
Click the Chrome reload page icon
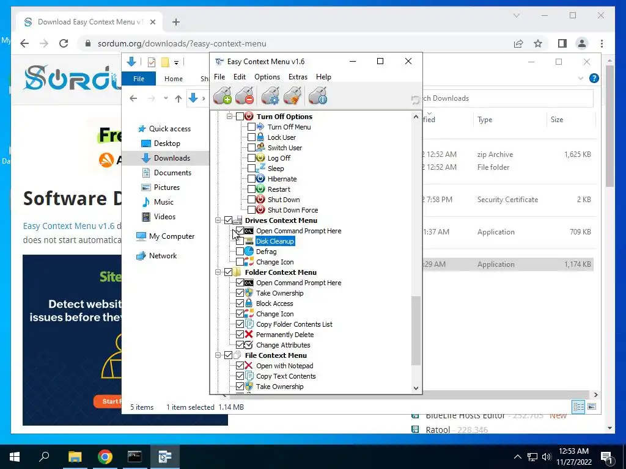point(64,43)
